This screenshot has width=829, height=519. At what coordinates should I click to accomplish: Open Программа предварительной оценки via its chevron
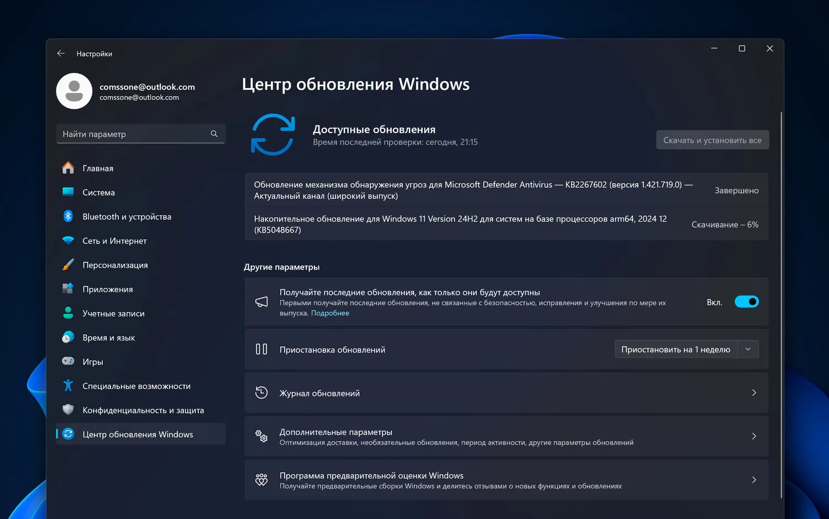(x=754, y=480)
